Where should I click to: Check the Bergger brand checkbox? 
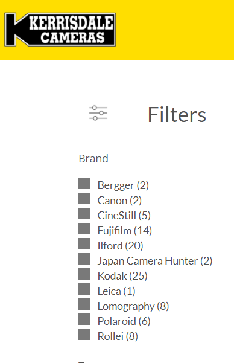coord(84,184)
